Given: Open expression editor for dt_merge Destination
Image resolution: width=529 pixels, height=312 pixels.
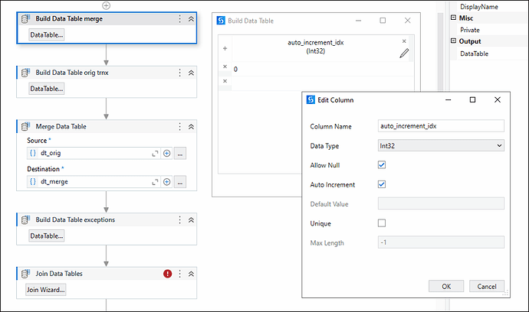Looking at the screenshot, I should [x=180, y=182].
